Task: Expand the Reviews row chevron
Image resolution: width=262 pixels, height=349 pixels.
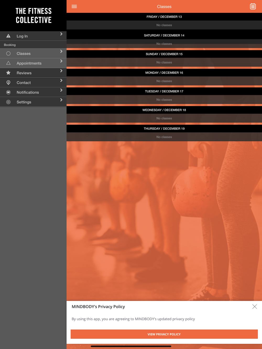Action: (61, 71)
